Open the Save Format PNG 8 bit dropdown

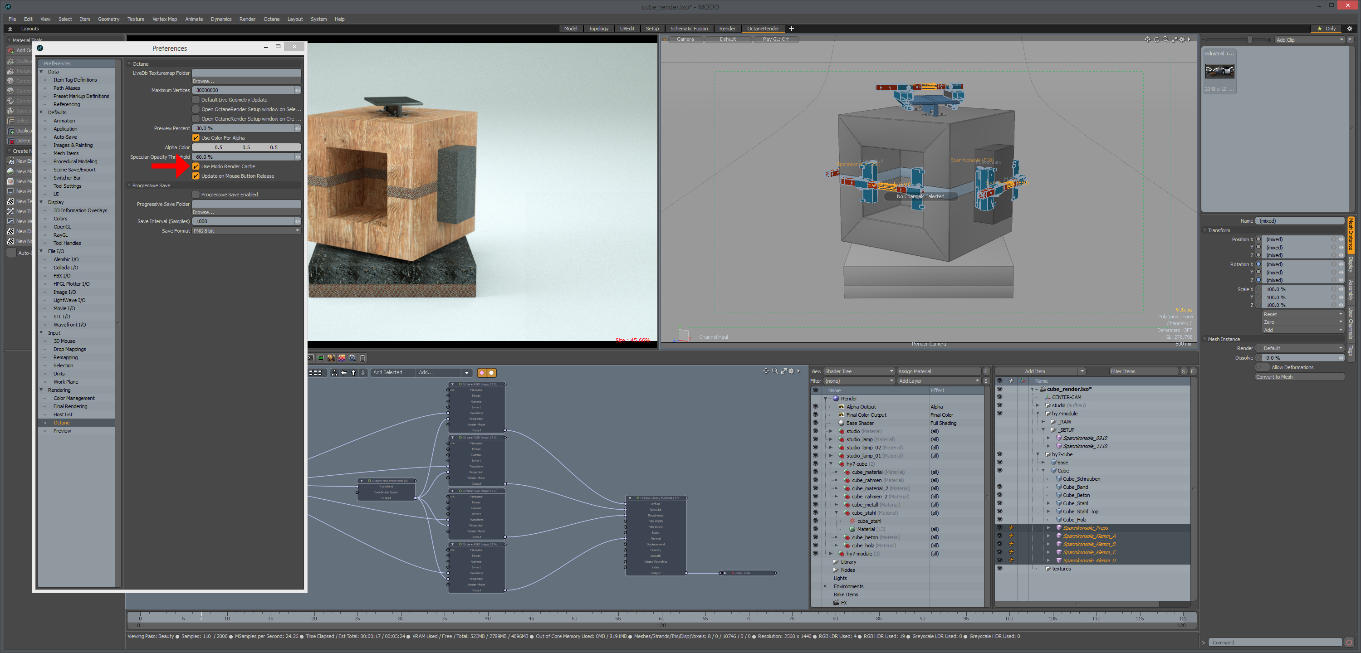(x=246, y=231)
